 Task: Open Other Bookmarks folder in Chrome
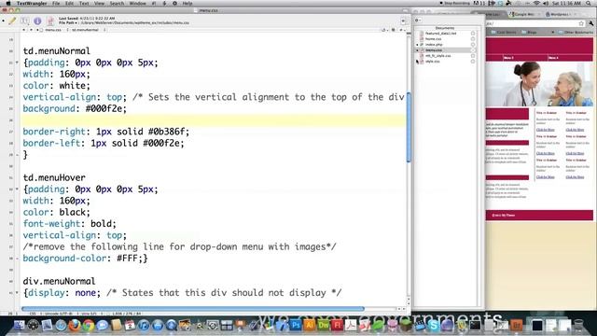click(576, 33)
